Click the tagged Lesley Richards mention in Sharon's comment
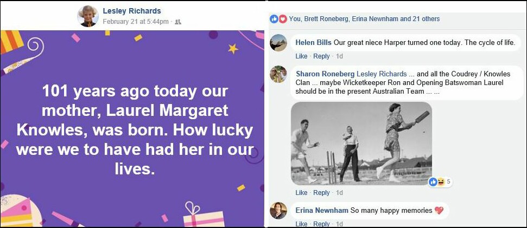Screen dimensions: 527x228 (x=382, y=74)
